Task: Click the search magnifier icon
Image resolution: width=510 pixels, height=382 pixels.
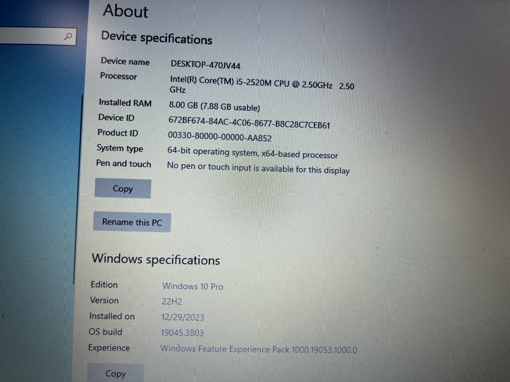Action: click(x=68, y=37)
